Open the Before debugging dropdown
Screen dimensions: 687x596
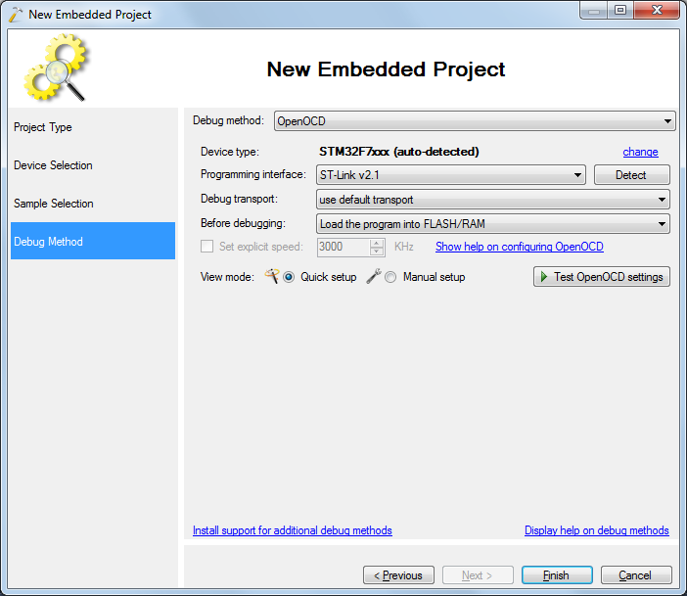coord(492,224)
